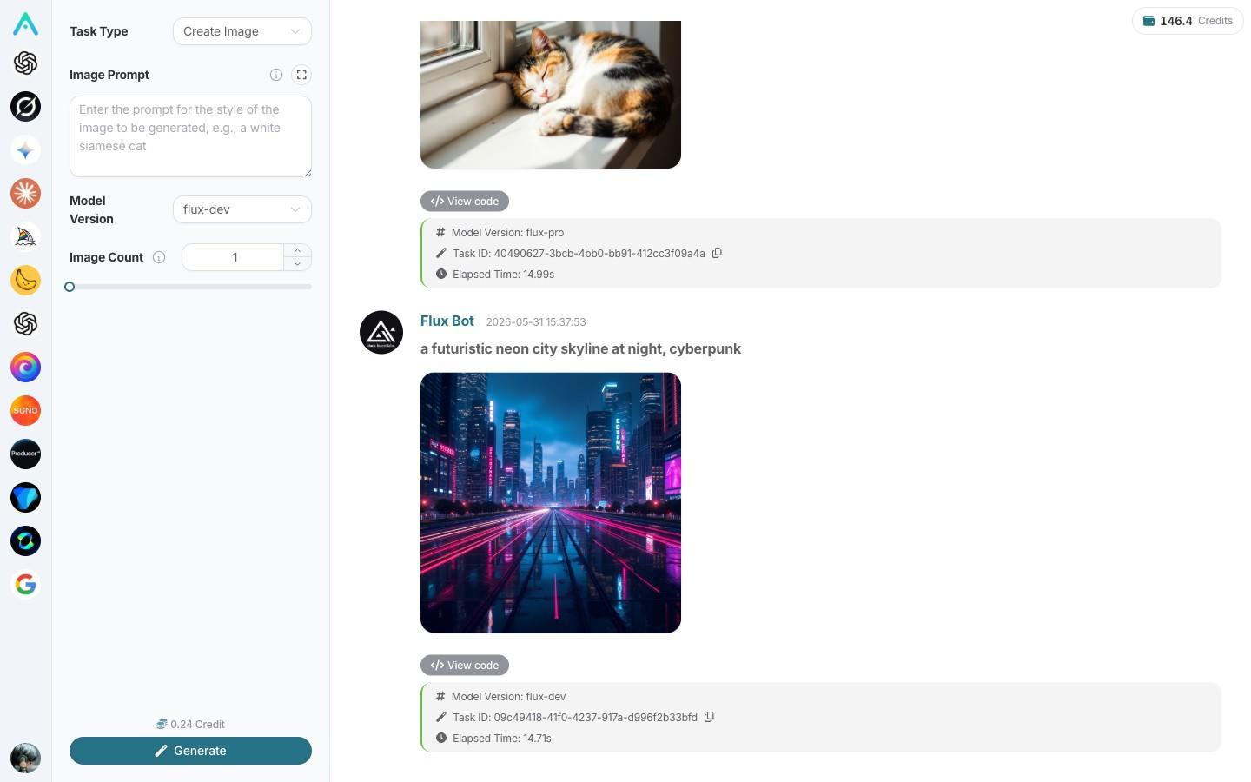
Task: Decrease Image Count with down arrow
Action: [297, 264]
